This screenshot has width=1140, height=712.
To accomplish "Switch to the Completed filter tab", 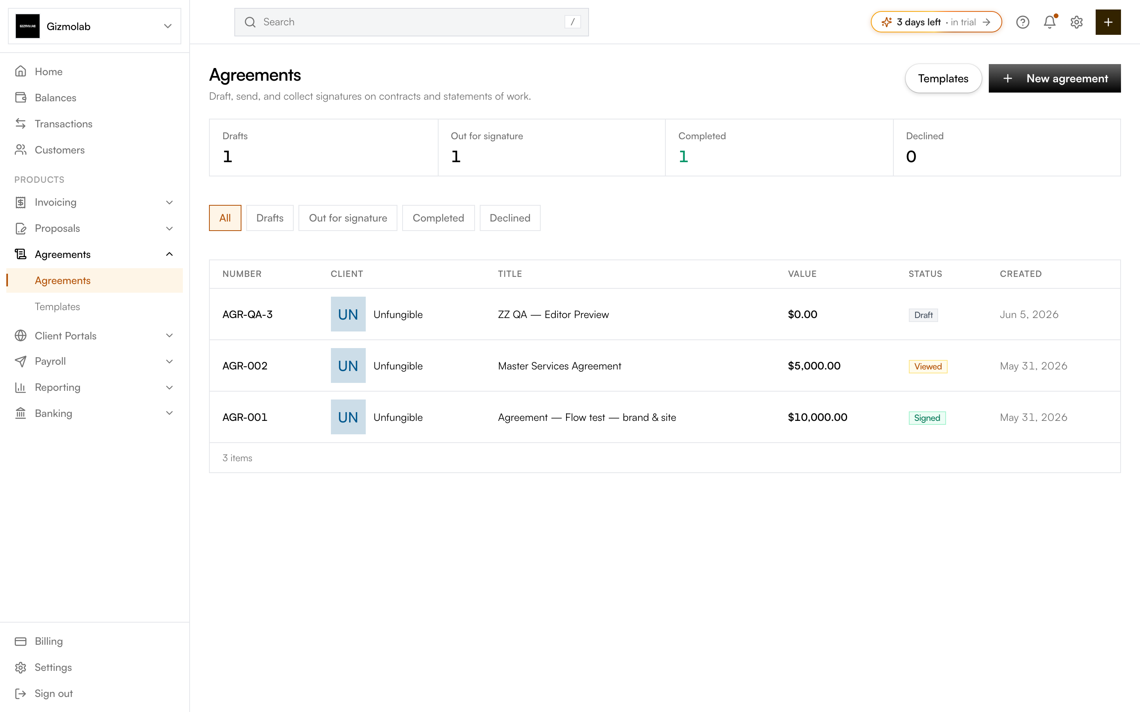I will pos(439,218).
